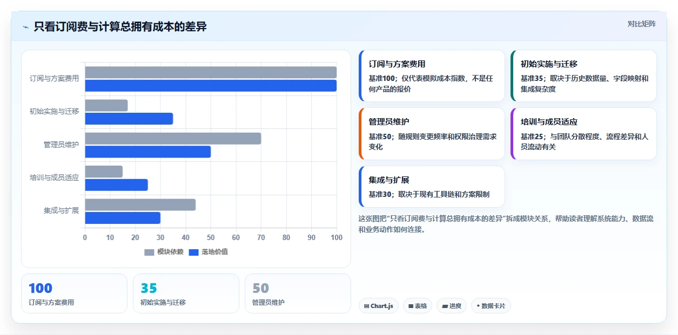Click the gray bar for 管理员维护
The width and height of the screenshot is (678, 335).
[x=173, y=139]
